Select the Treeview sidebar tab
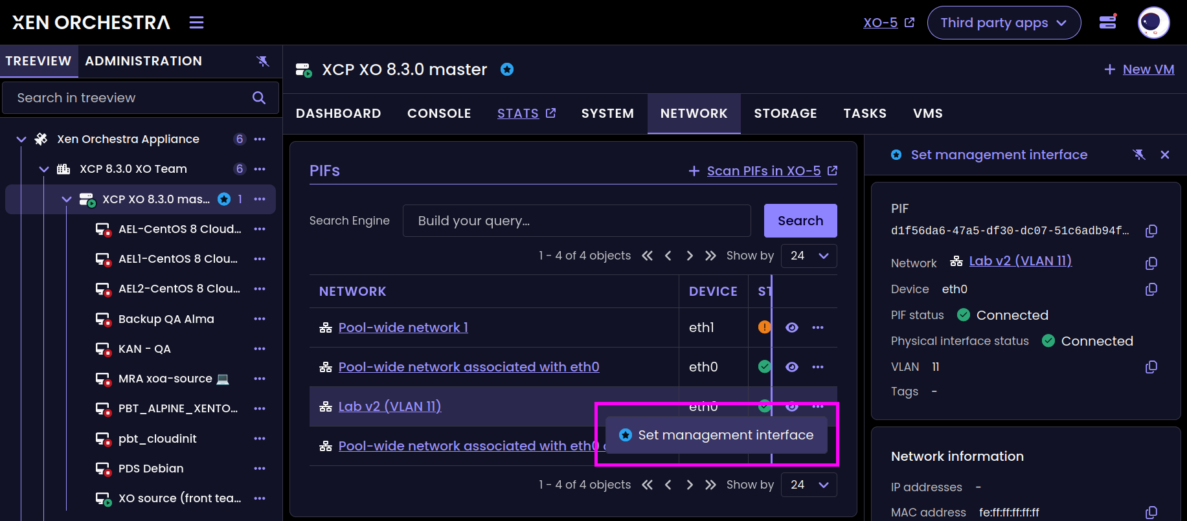 click(39, 61)
